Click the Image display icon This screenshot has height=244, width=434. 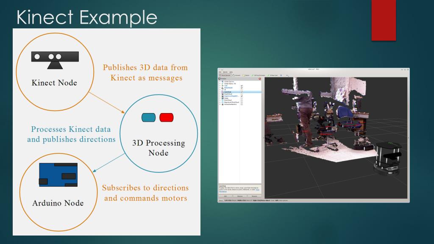point(223,98)
